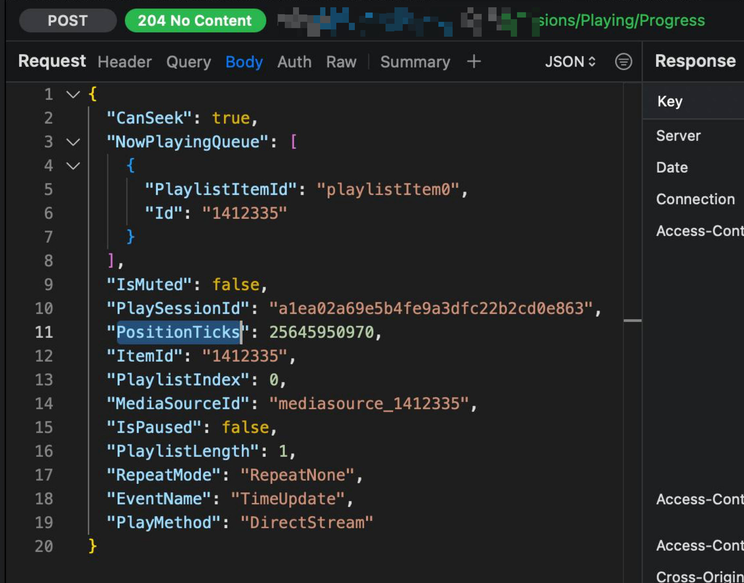Select the Server response header row
Viewport: 744px width, 583px height.
pyautogui.click(x=678, y=136)
